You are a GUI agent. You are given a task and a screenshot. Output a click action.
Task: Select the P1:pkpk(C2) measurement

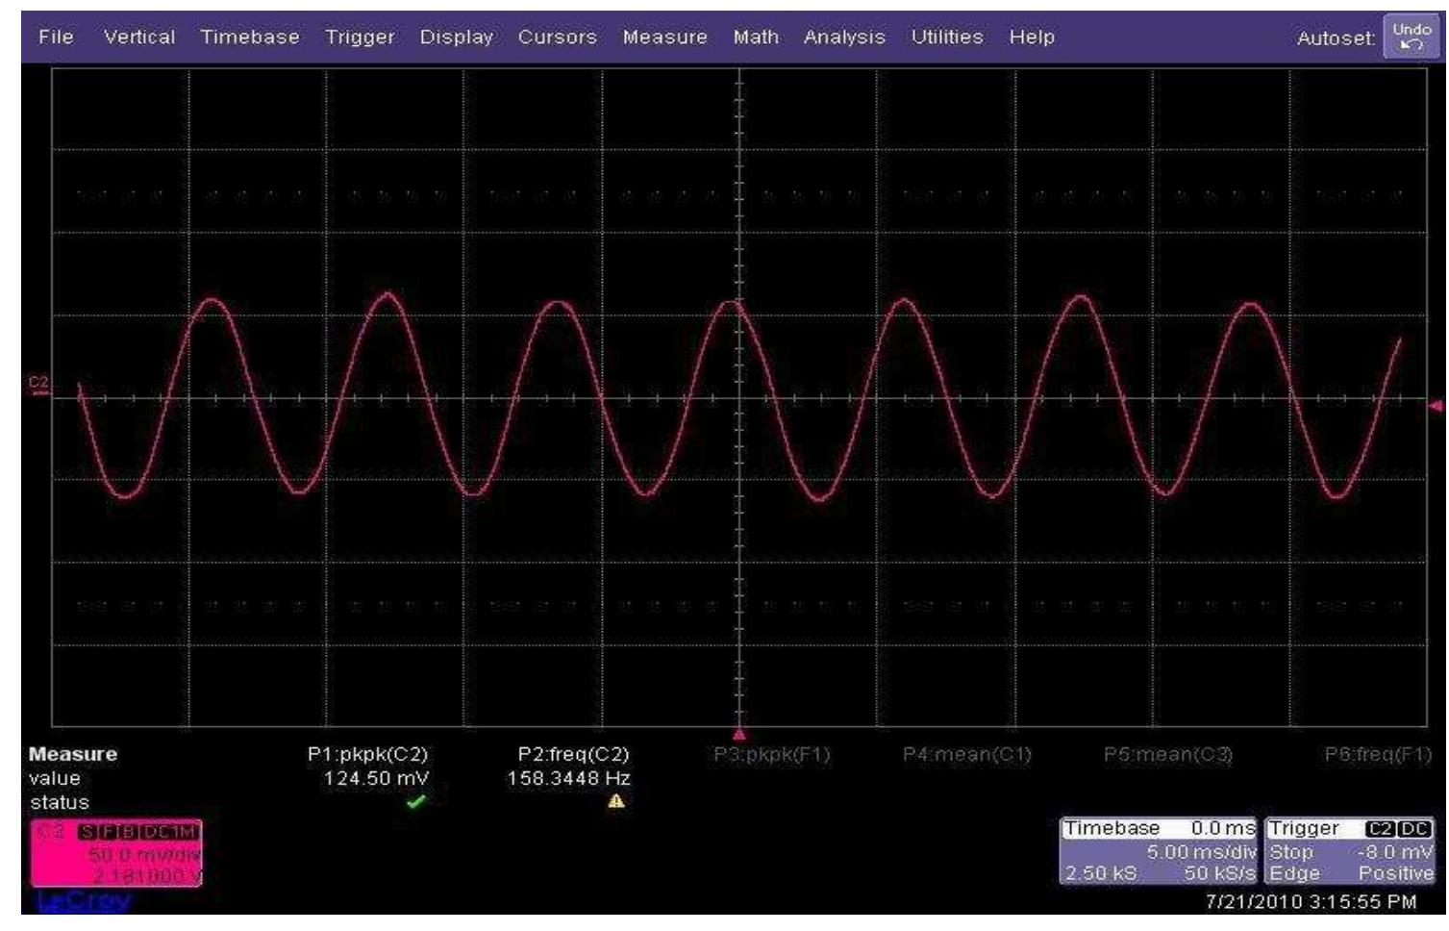coord(367,755)
